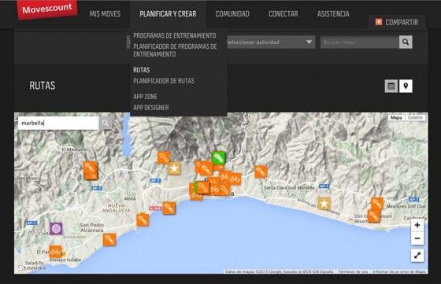
Task: Toggle fullscreen map view
Action: point(417,256)
